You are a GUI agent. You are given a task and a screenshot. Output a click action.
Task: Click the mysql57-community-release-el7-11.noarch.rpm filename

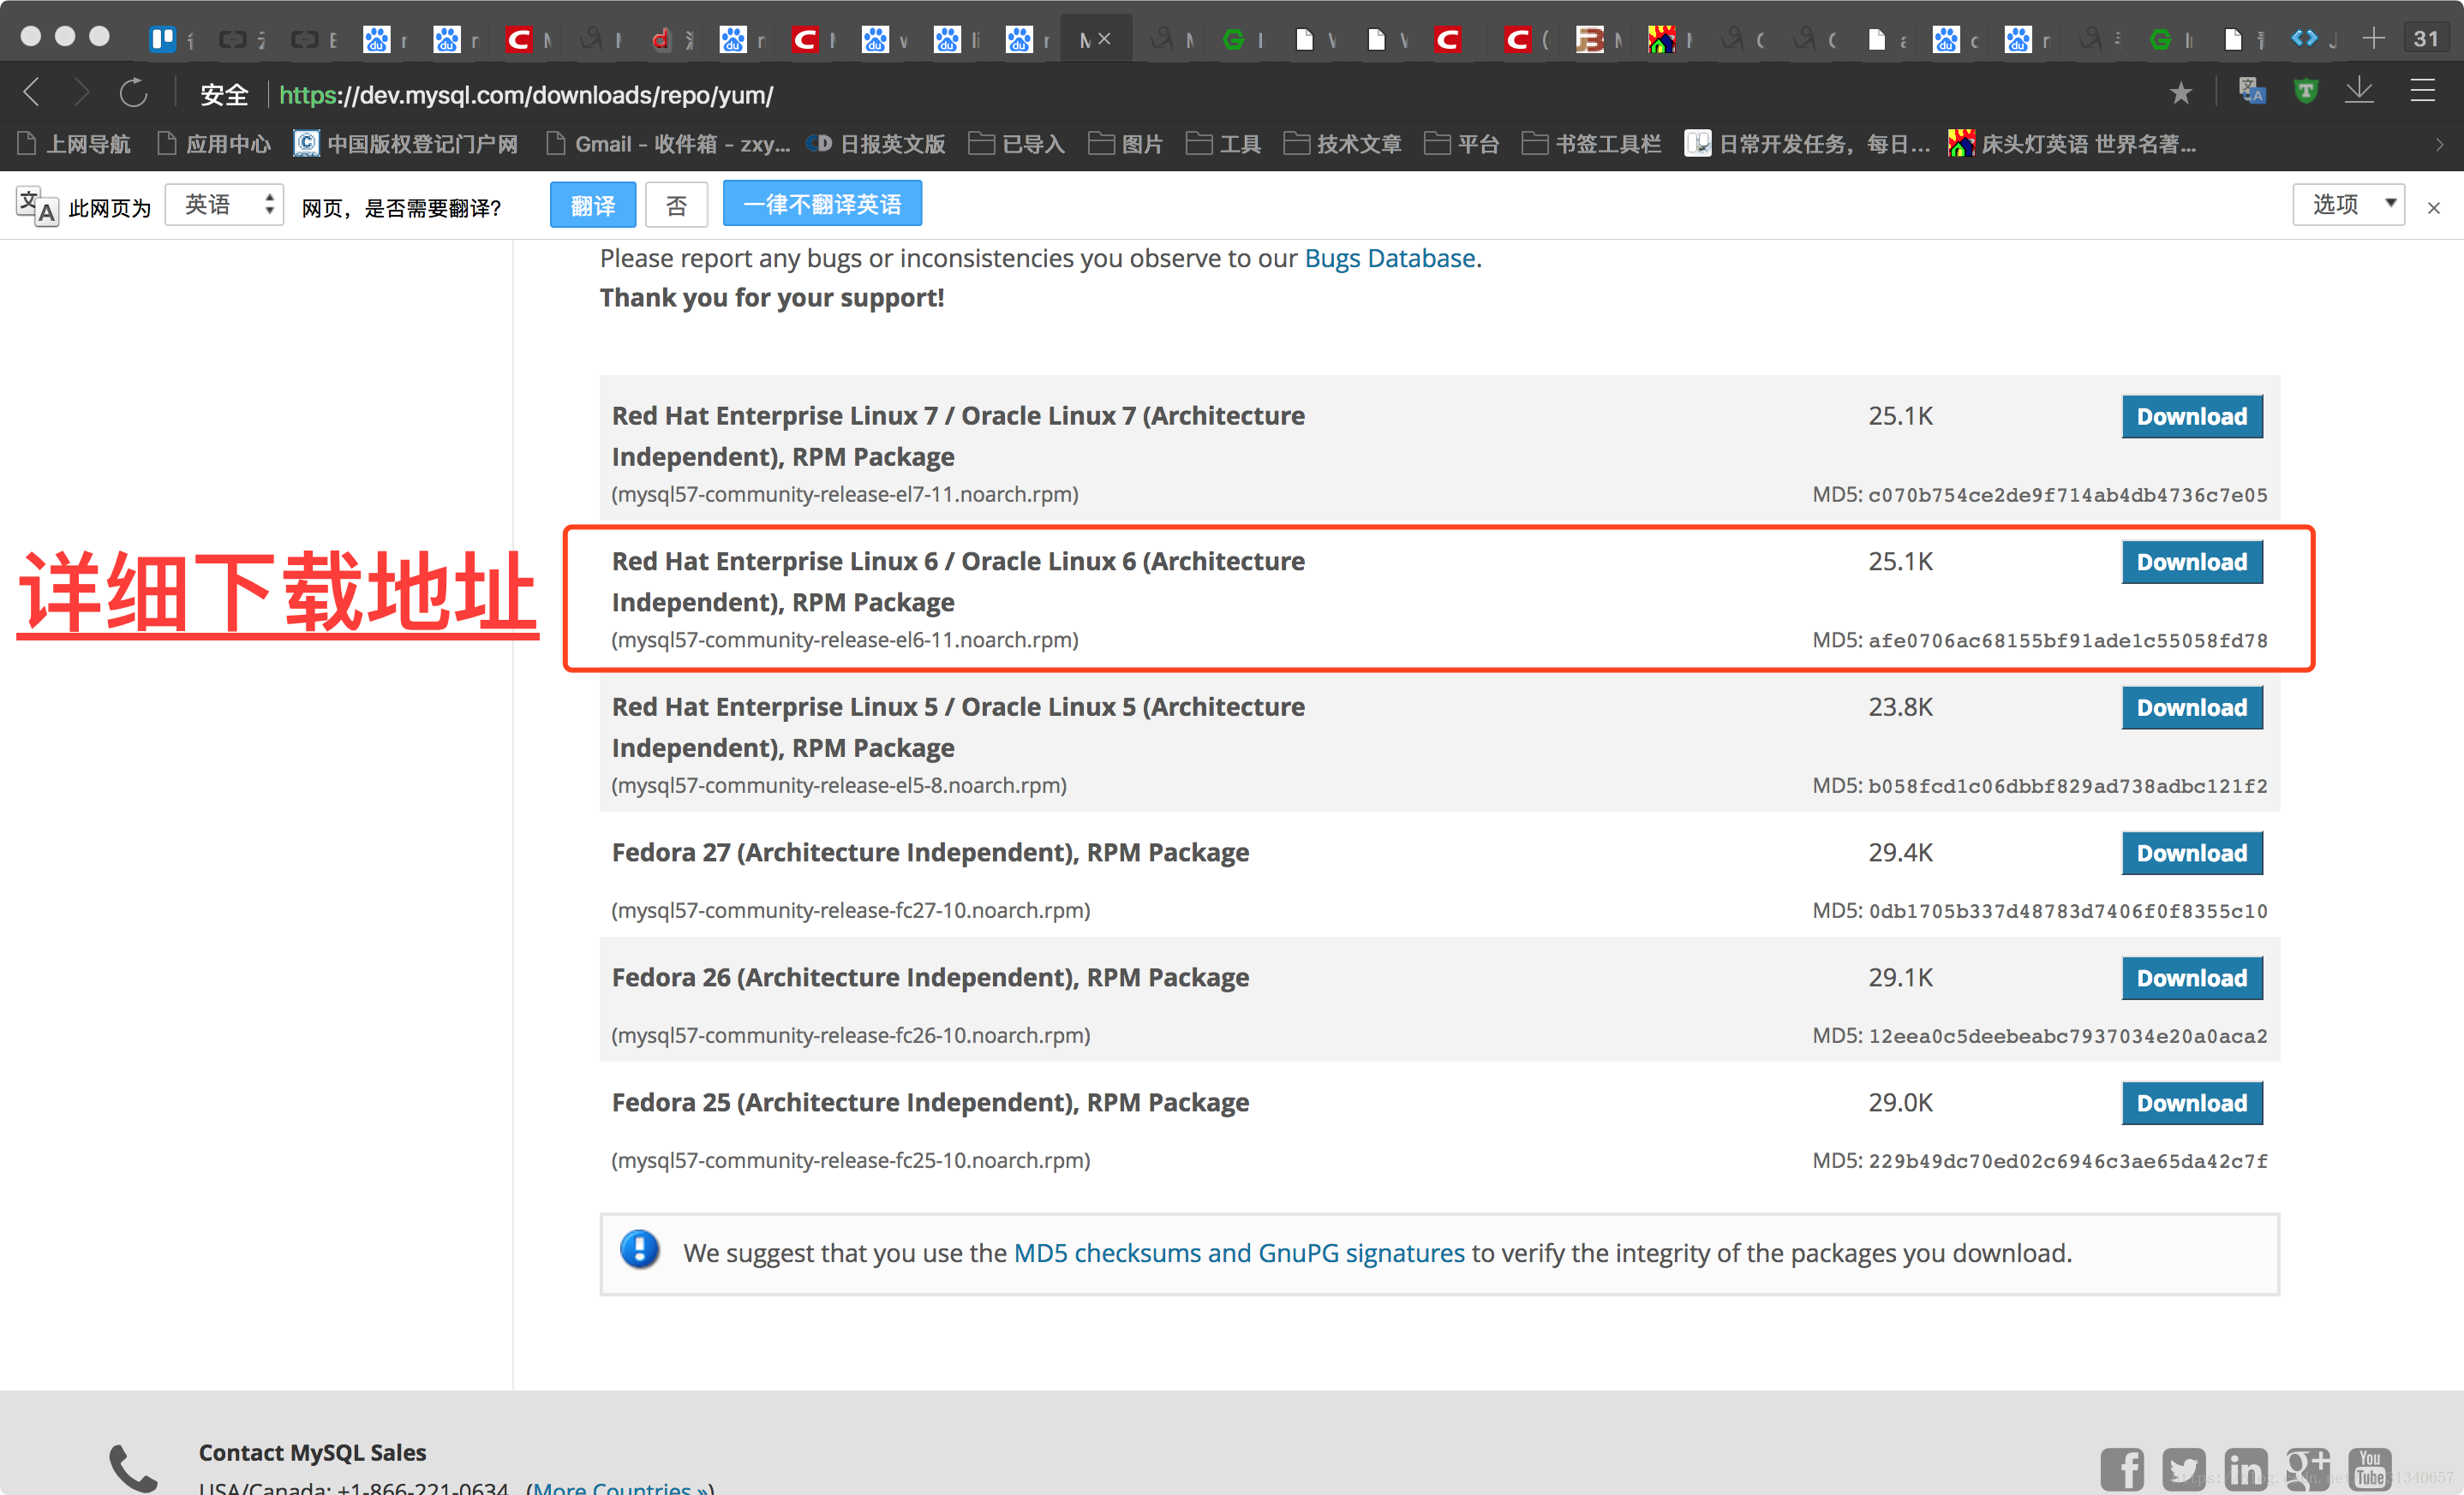click(x=845, y=494)
